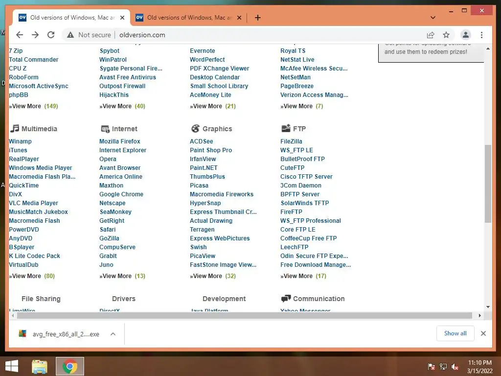
Task: Reload the oldversion.com page
Action: (x=51, y=35)
